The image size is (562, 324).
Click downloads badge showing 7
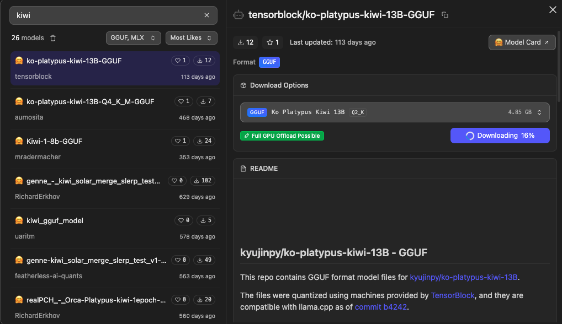click(206, 101)
